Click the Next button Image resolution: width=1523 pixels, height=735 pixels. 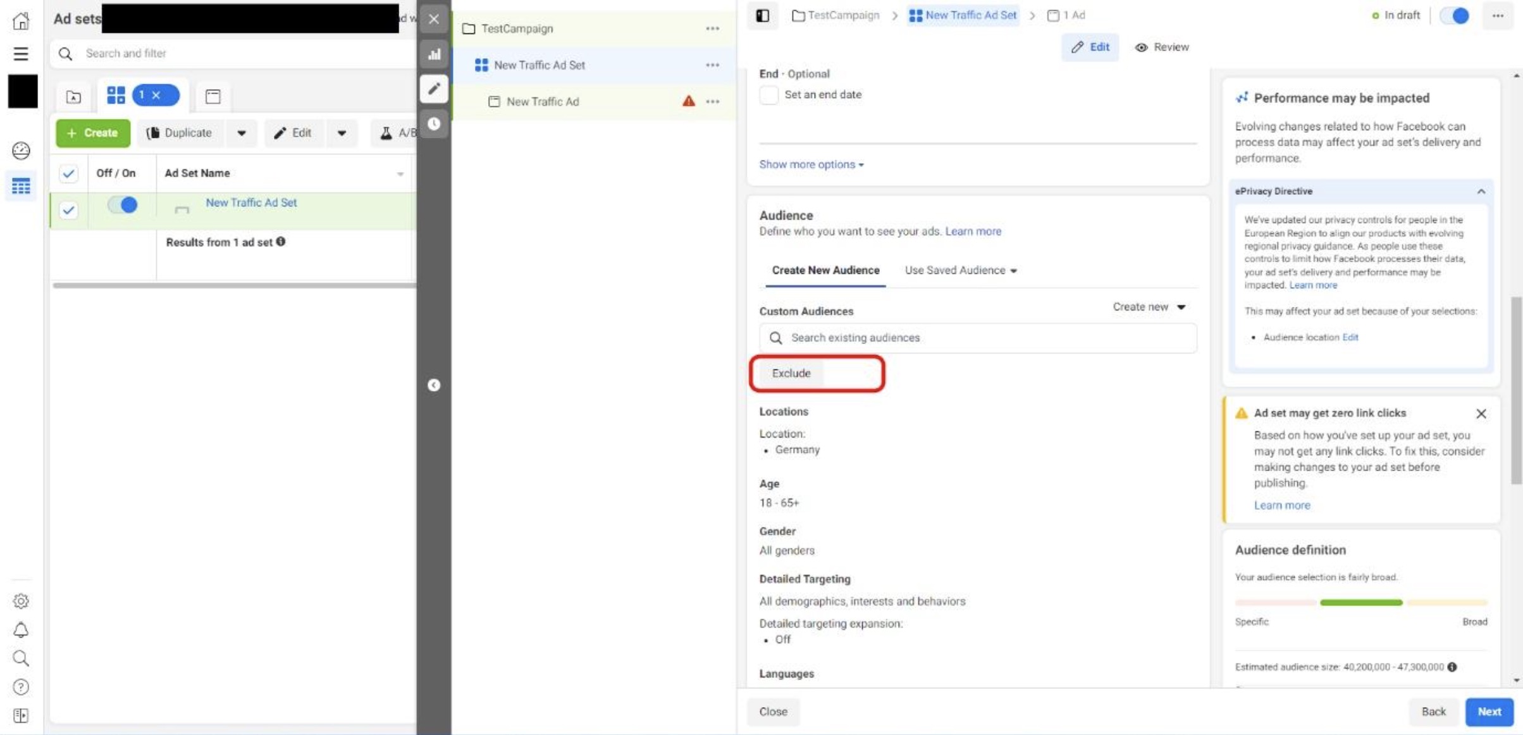click(1489, 712)
